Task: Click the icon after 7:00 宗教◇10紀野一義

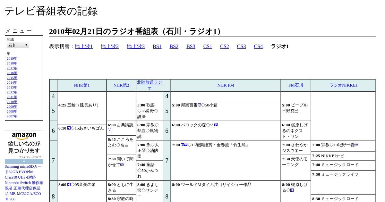Action: [x=356, y=145]
